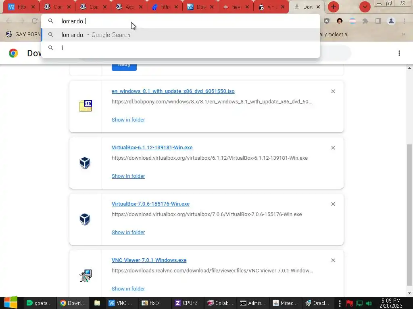This screenshot has height=309, width=413.
Task: Switch to VNC Viewer in the taskbar
Action: [121, 303]
